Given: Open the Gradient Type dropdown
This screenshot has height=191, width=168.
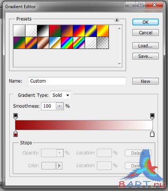Looking at the screenshot, I should [x=60, y=95].
